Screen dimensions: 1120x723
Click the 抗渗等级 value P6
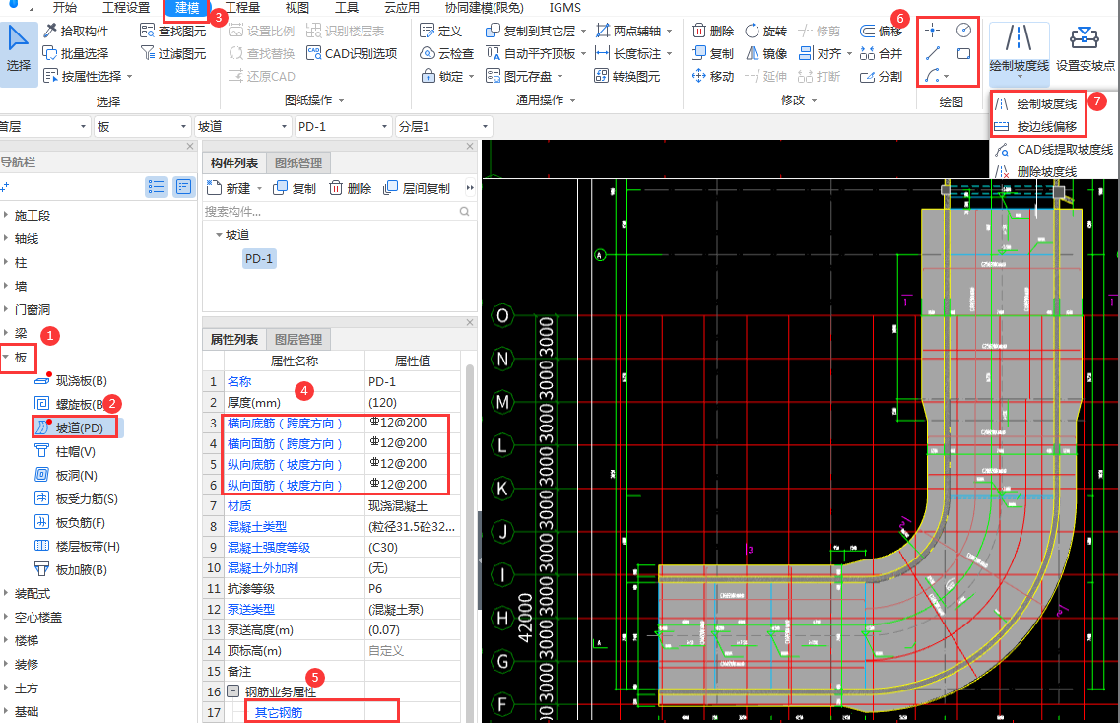pyautogui.click(x=412, y=589)
